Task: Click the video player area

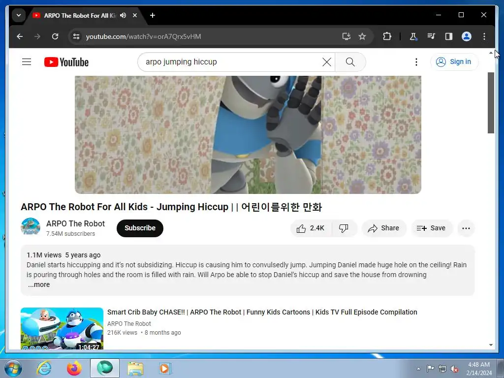Action: 248,135
